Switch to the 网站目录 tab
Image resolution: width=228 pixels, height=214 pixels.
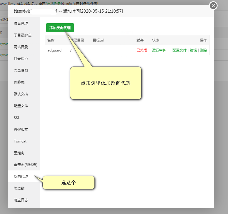coord(21,47)
